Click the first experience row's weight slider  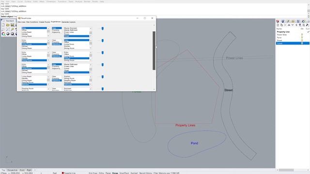point(102,29)
